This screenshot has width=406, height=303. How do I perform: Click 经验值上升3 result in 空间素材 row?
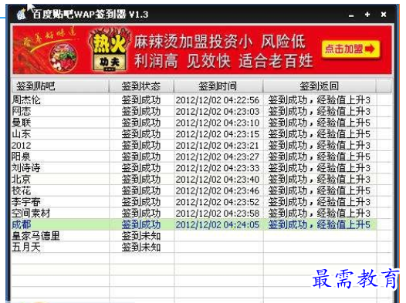(x=343, y=214)
